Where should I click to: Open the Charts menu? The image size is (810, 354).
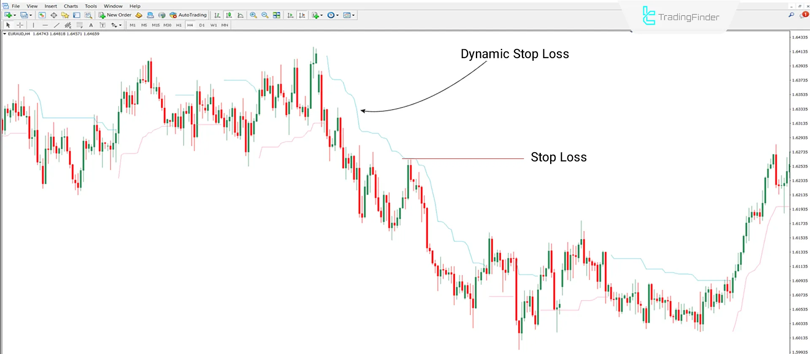coord(70,6)
